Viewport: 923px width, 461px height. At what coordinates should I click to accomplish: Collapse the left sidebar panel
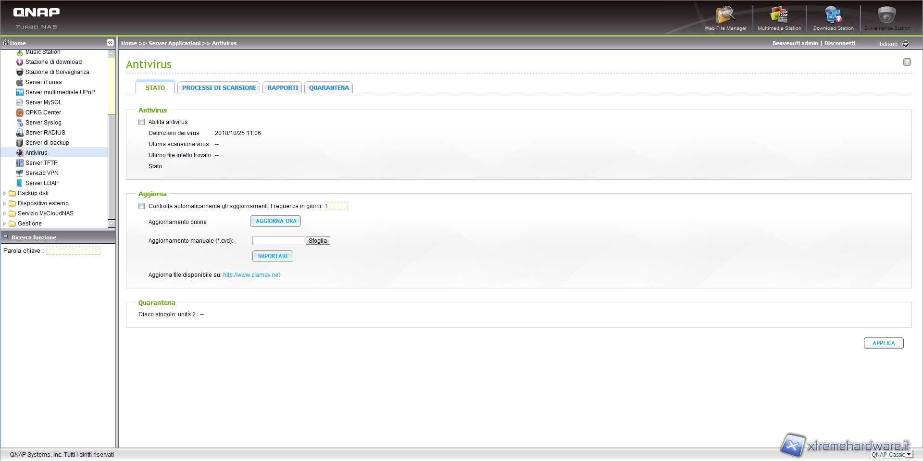point(110,43)
